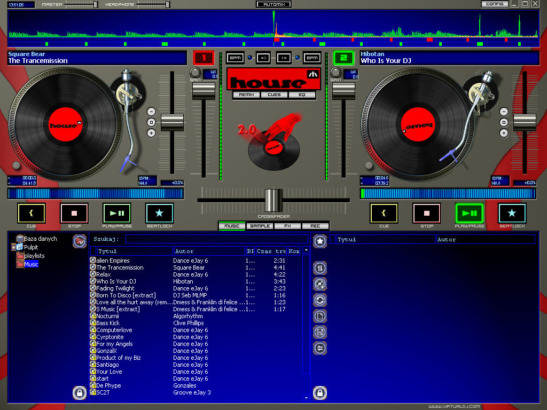Switch to the REC tab
Image resolution: width=547 pixels, height=410 pixels.
point(315,226)
